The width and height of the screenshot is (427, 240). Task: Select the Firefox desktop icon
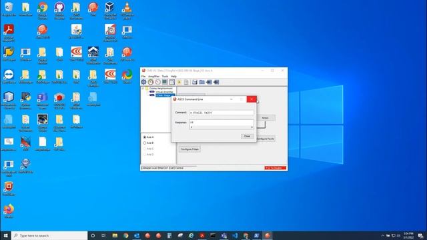(x=9, y=211)
